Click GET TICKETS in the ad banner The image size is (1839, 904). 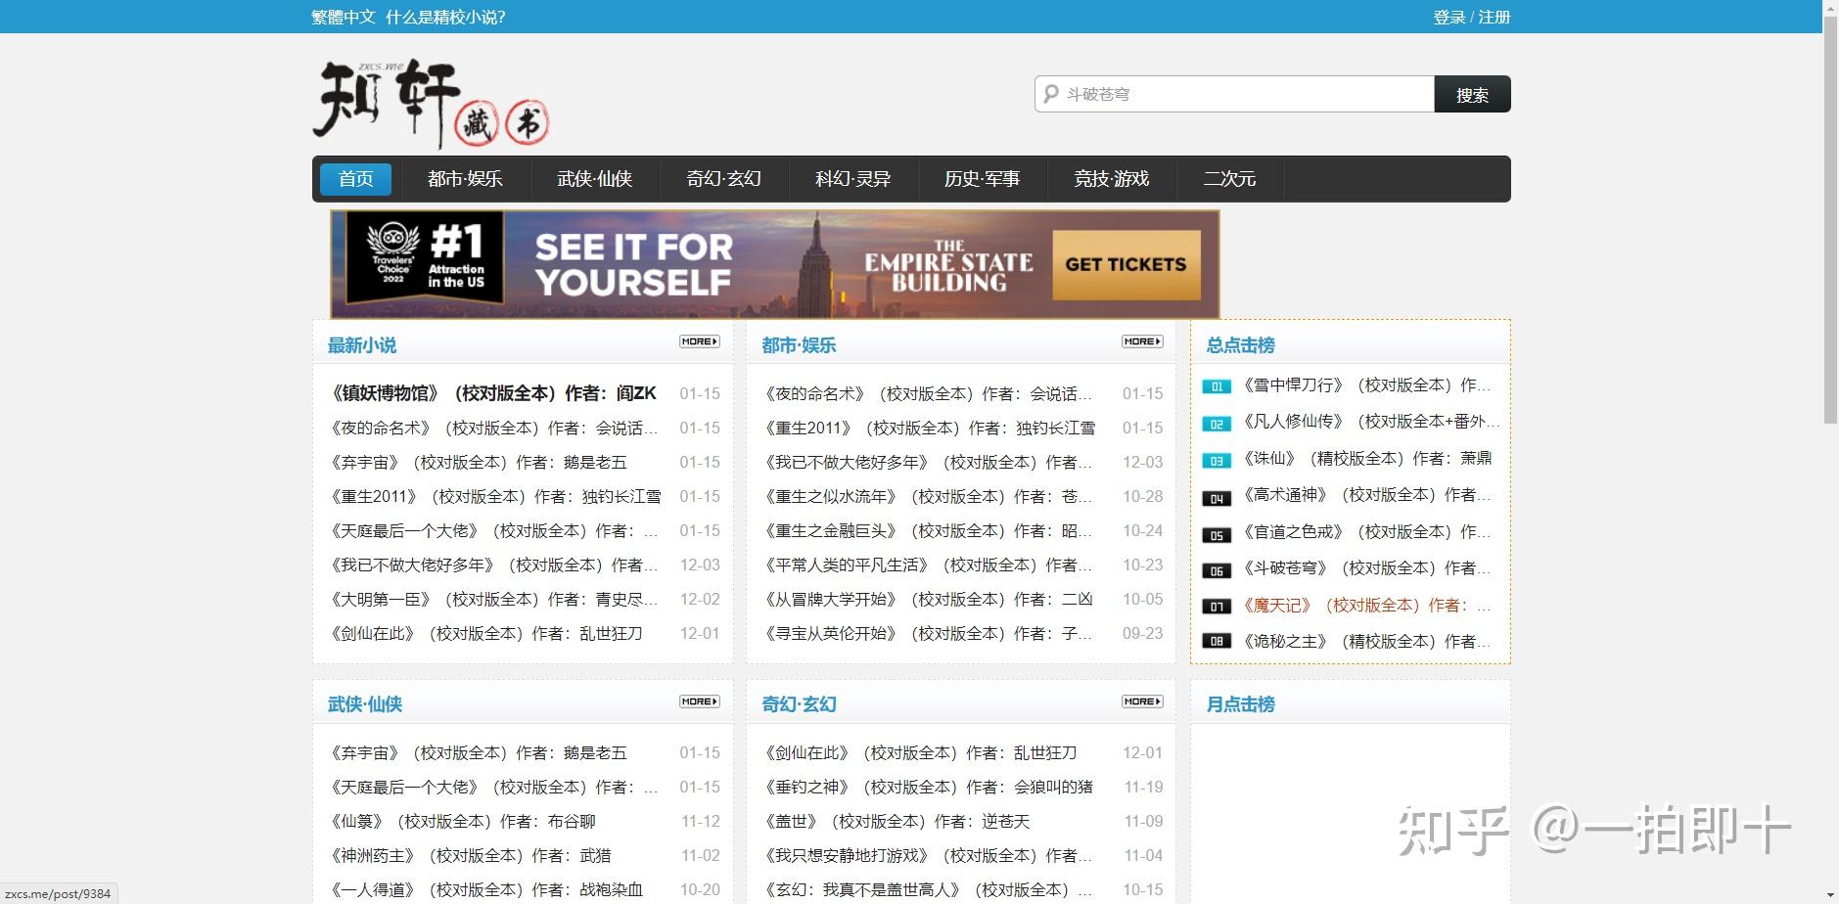[x=1126, y=264]
